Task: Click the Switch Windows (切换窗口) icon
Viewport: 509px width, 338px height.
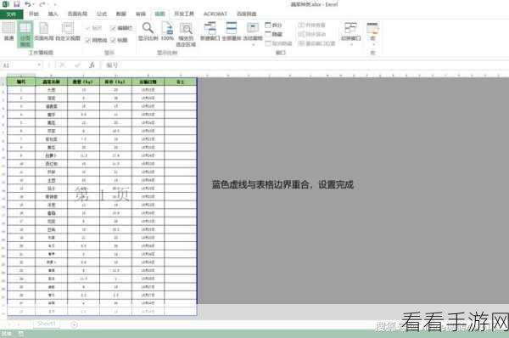Action: pyautogui.click(x=350, y=28)
